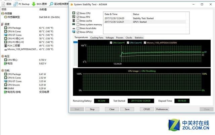
Task: Click the 8.623 V battery voltage value
Action: (43, 63)
